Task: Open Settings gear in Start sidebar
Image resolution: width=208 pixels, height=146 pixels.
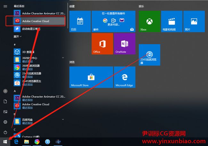Action: pyautogui.click(x=5, y=122)
